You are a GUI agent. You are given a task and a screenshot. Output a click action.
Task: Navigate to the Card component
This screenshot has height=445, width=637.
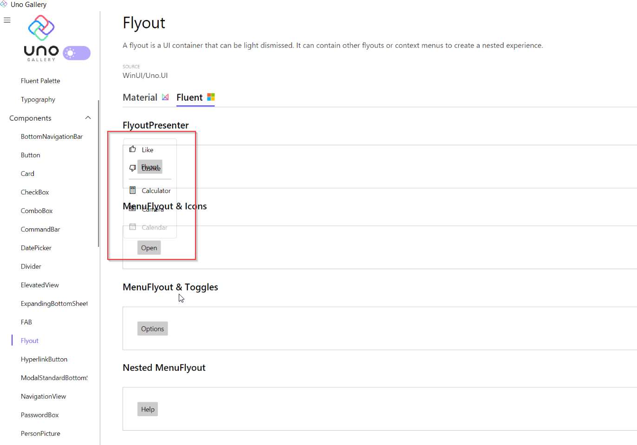(x=27, y=174)
